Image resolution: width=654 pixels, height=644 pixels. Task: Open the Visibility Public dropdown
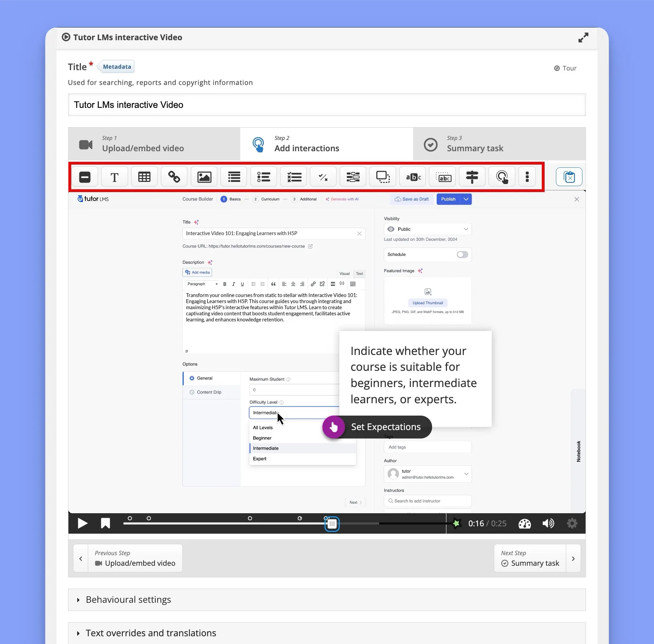(428, 229)
